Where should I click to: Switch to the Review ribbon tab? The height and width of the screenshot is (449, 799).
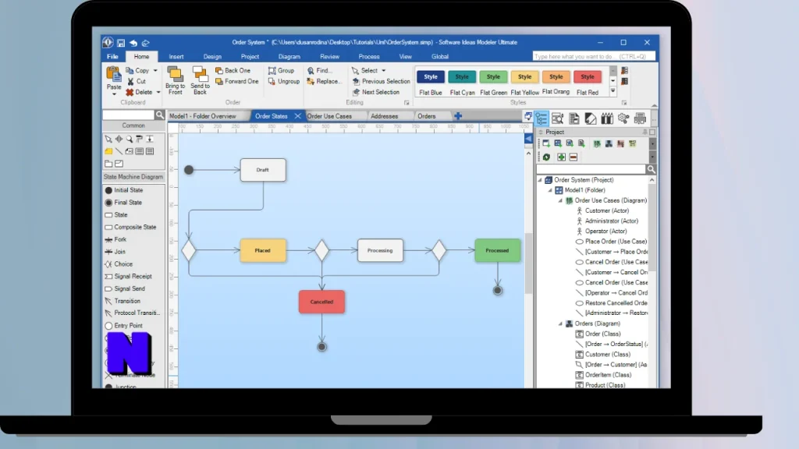(330, 56)
